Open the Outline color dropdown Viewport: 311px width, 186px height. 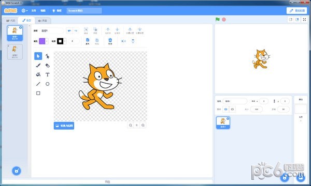click(65, 41)
